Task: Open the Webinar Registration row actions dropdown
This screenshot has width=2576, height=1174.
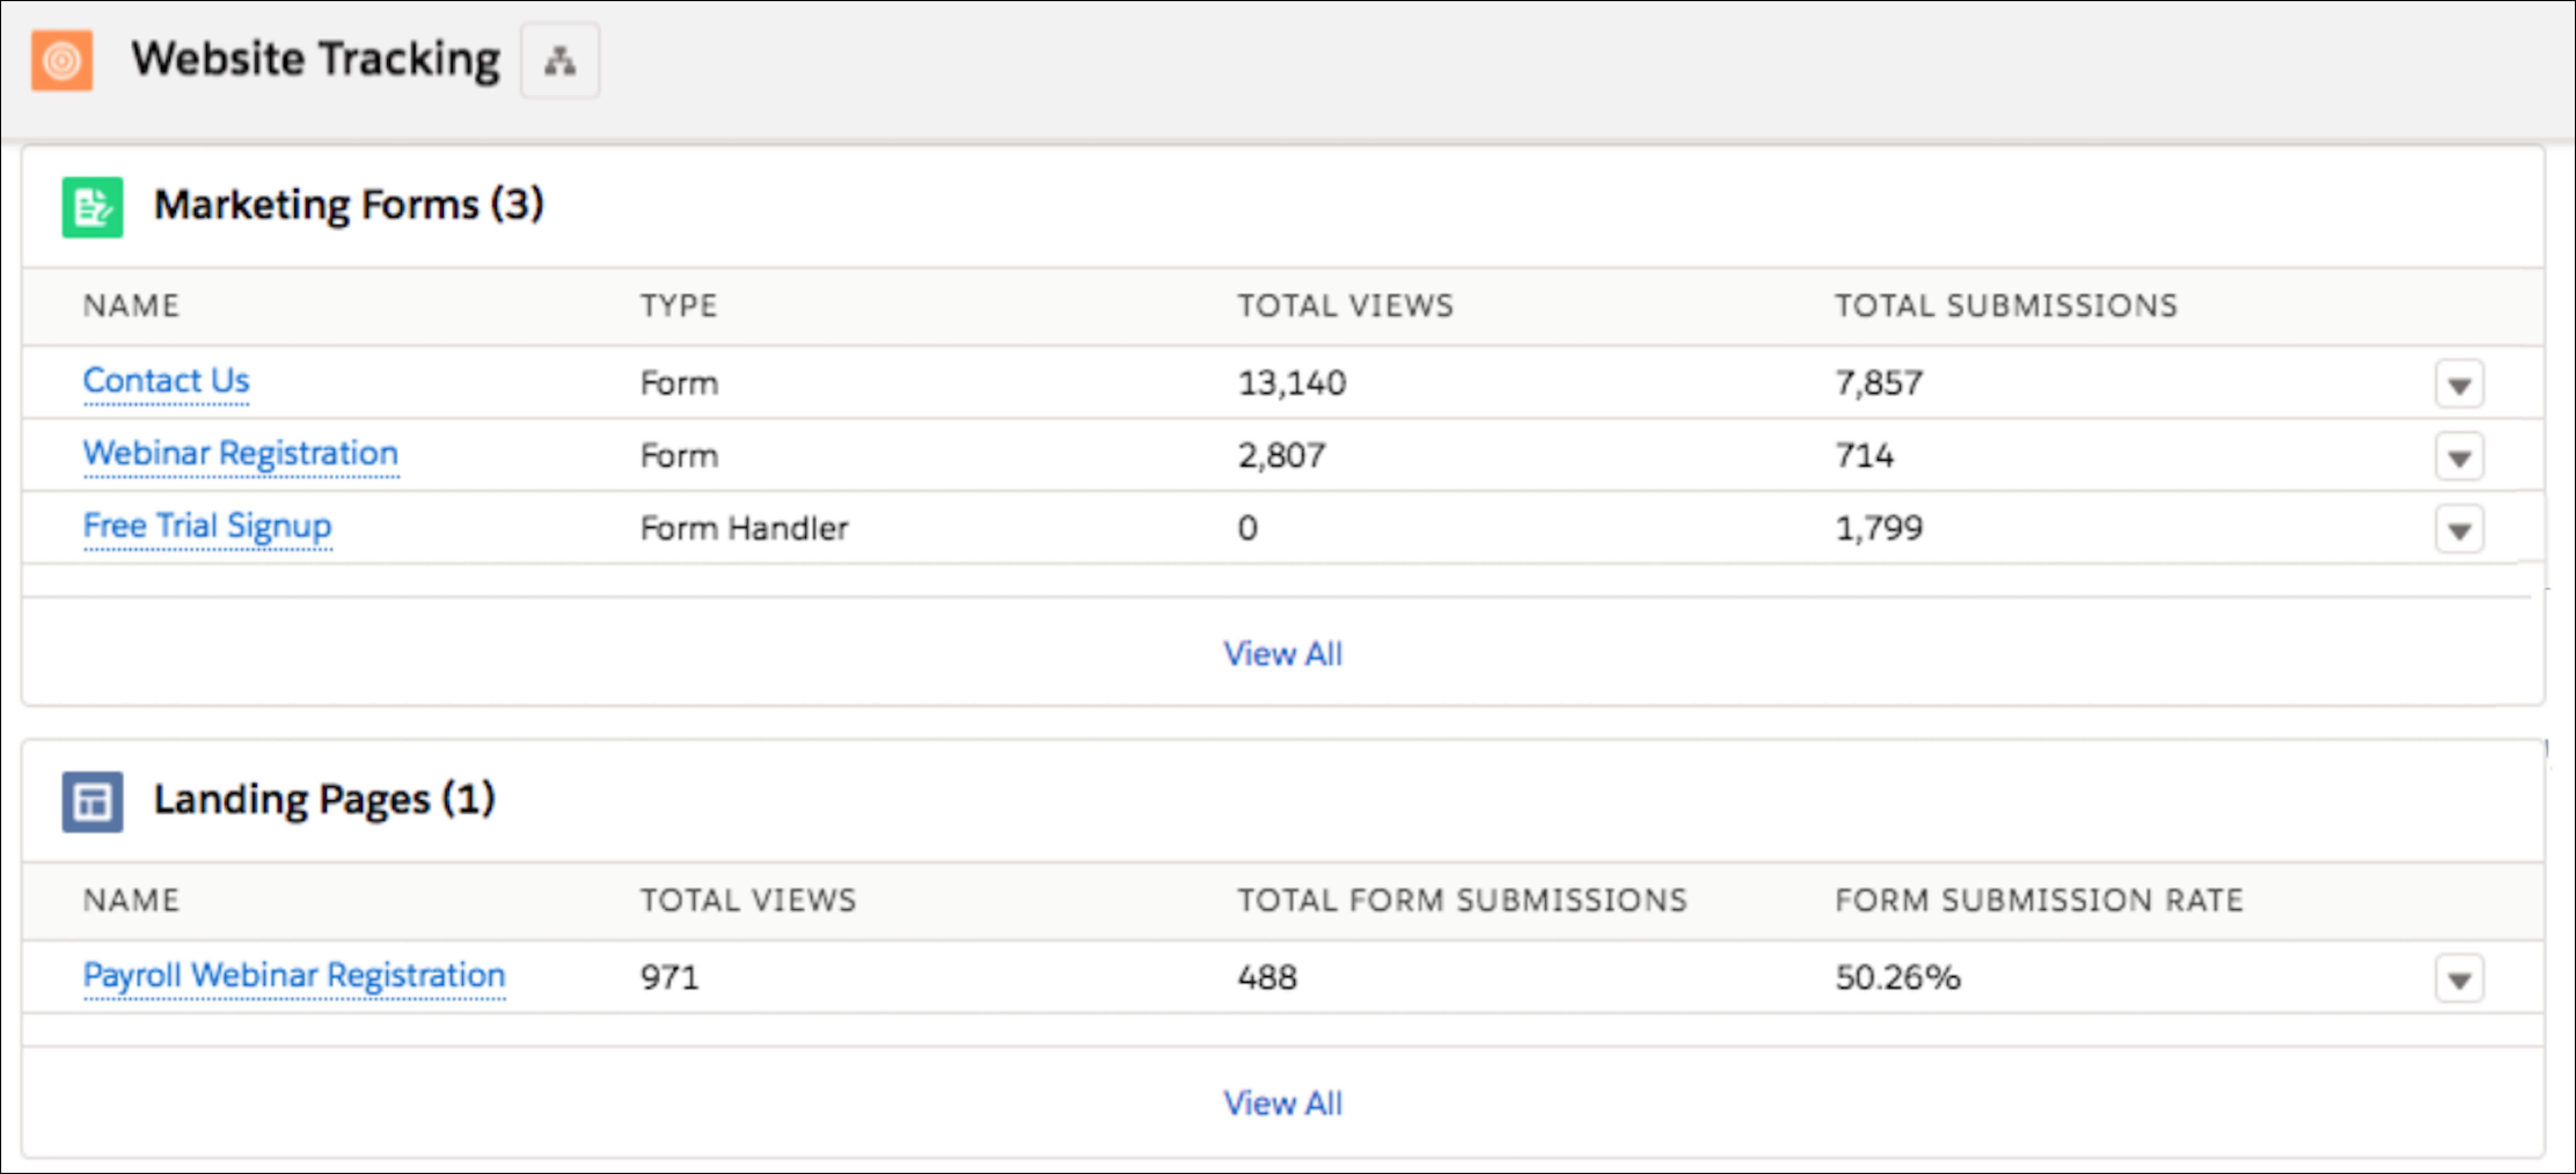Action: [x=2459, y=457]
